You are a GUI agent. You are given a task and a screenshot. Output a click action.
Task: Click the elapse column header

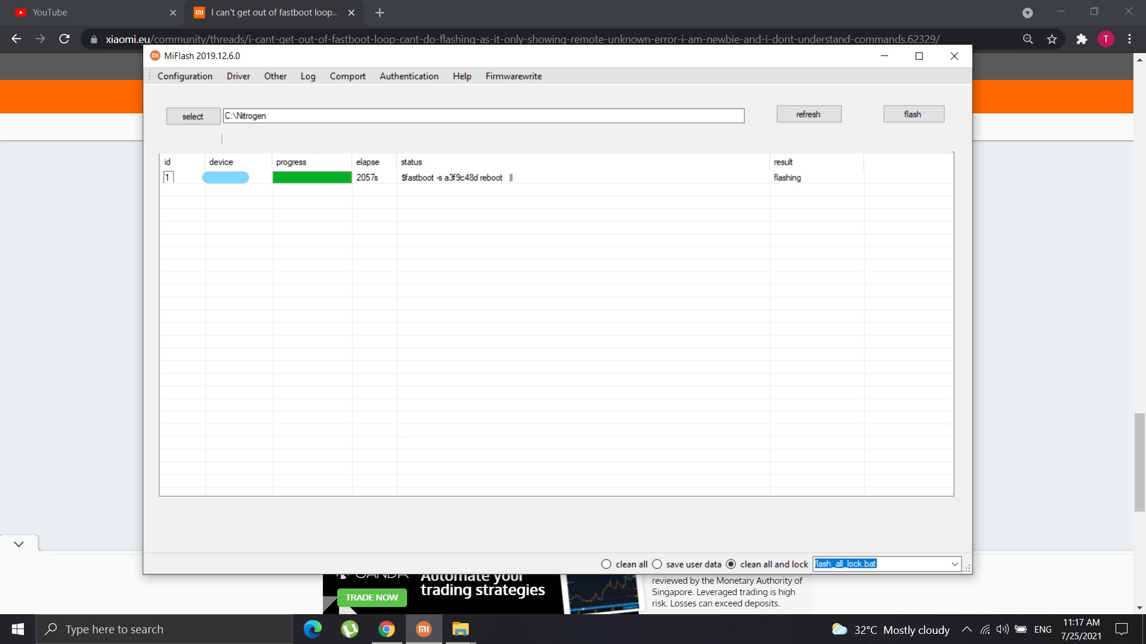[368, 162]
